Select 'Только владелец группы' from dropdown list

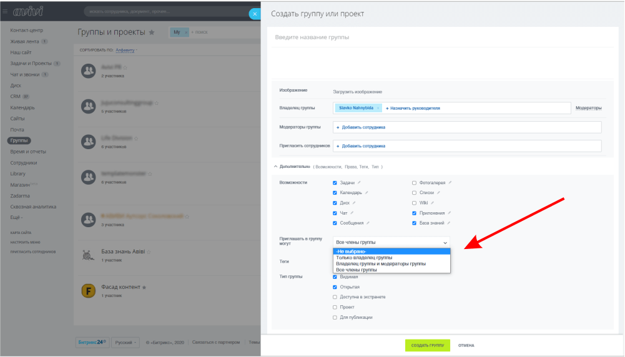click(x=364, y=257)
